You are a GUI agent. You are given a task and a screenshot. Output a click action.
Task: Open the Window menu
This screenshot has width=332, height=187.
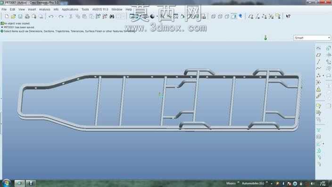pyautogui.click(x=116, y=9)
